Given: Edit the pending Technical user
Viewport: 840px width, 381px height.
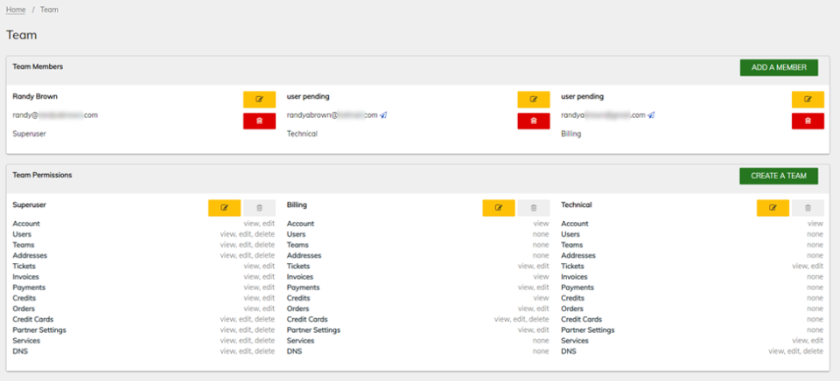Looking at the screenshot, I should [533, 100].
